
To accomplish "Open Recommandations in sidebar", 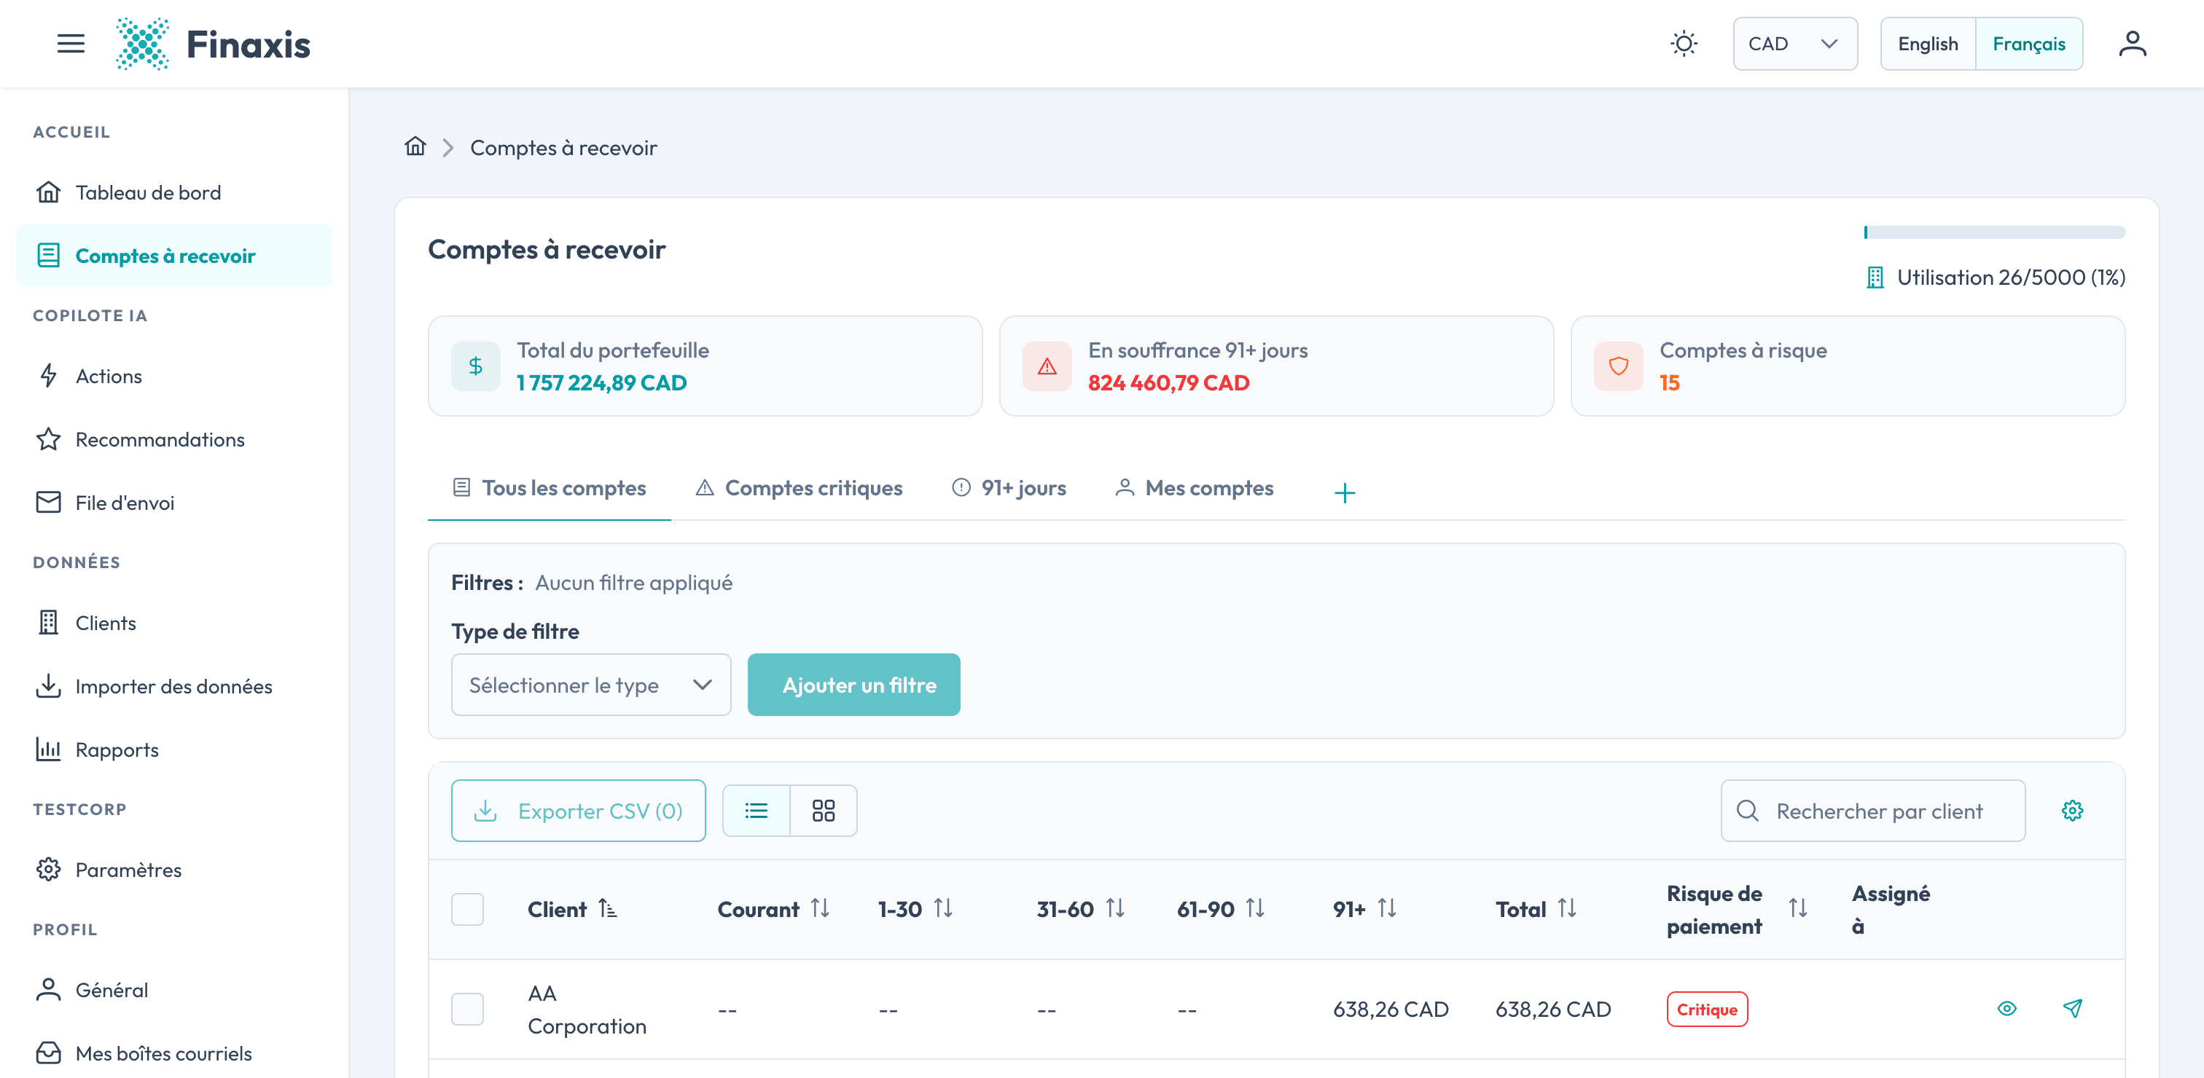I will click(174, 439).
